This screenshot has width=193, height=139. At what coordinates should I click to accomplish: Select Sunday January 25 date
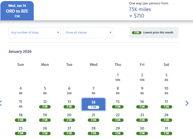point(21,131)
